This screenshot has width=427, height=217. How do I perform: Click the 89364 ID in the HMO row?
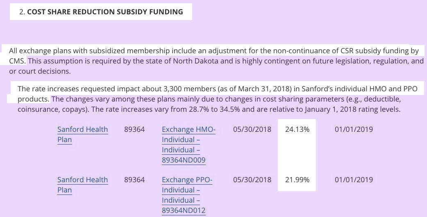click(x=134, y=129)
